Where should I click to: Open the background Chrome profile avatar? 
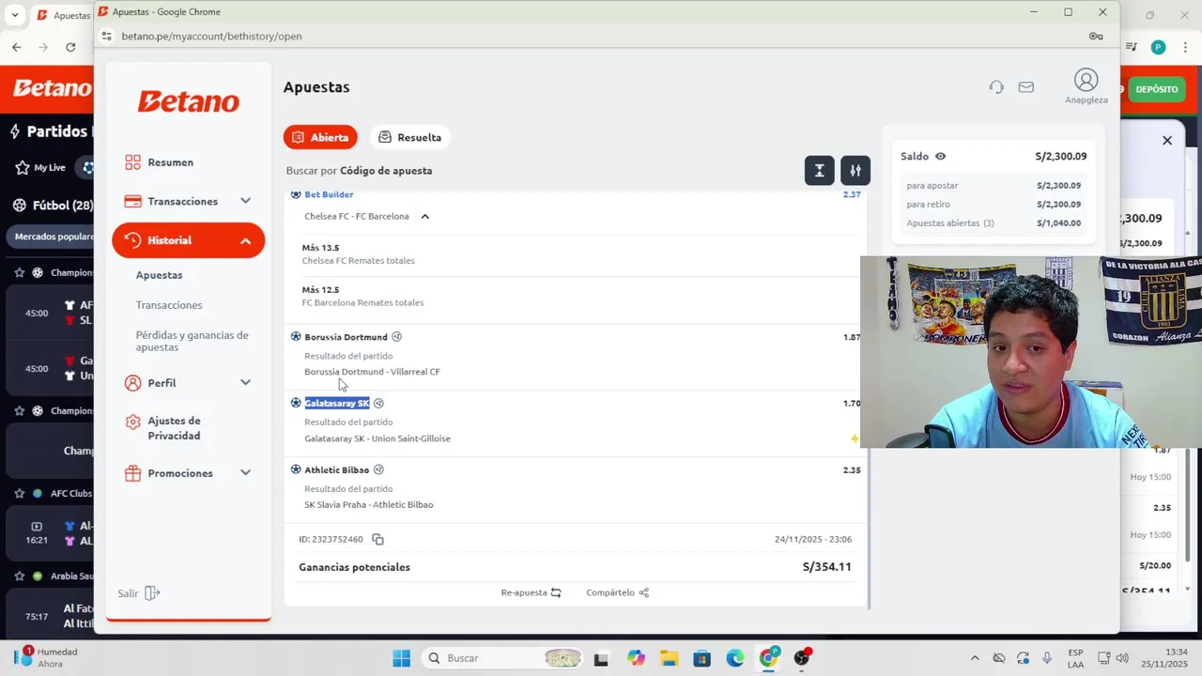pyautogui.click(x=1158, y=47)
